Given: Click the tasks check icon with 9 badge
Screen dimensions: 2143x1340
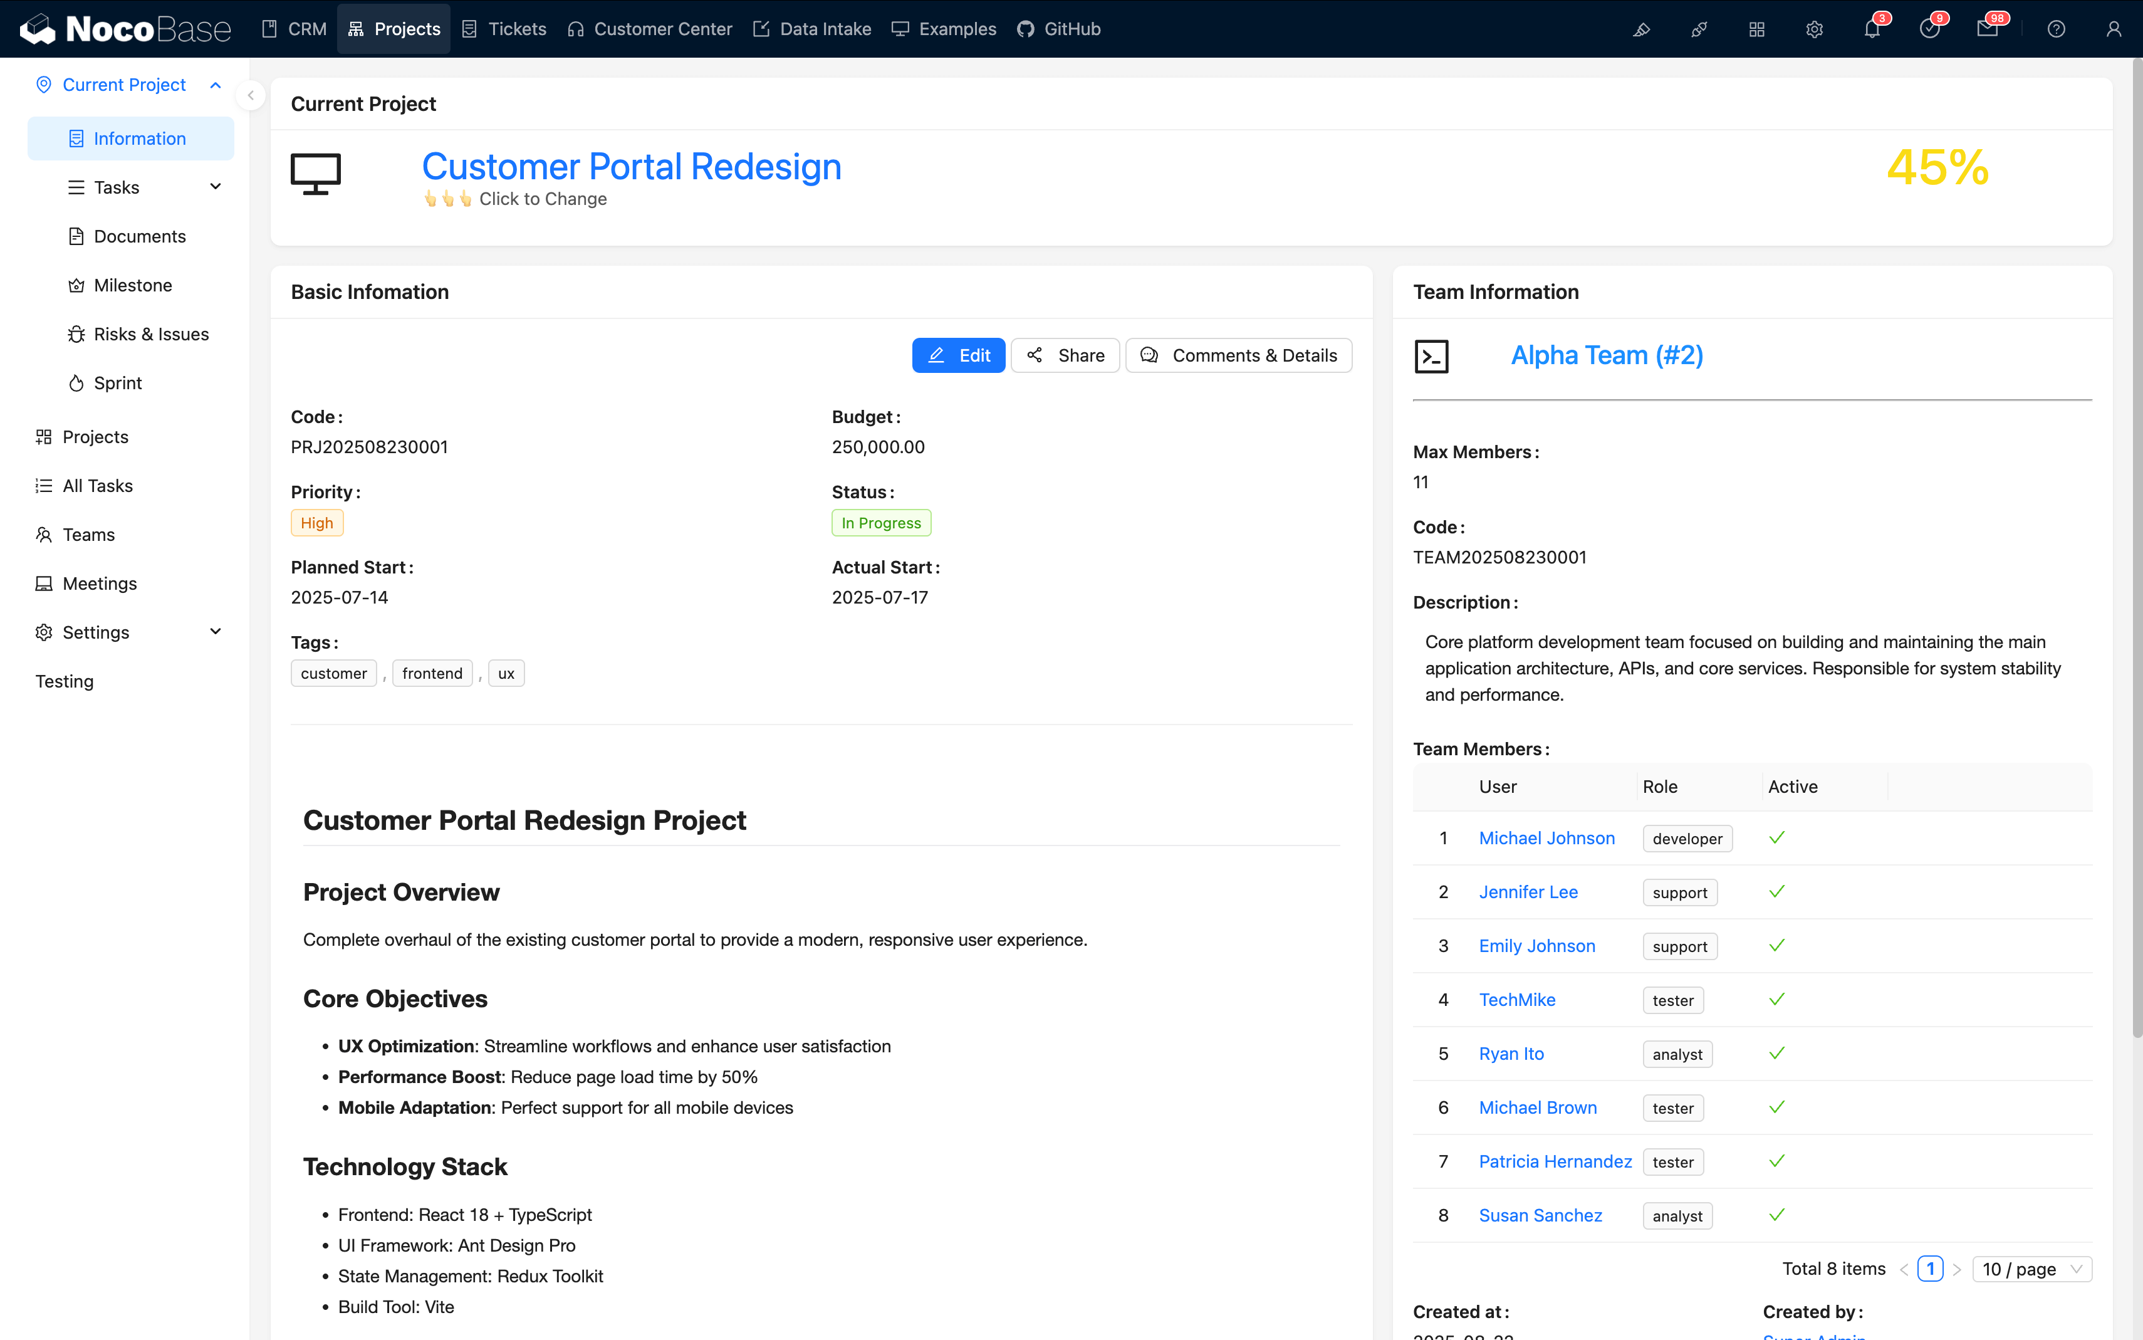Looking at the screenshot, I should click(1931, 29).
